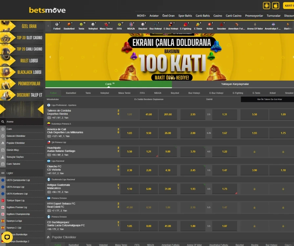Open Promosyonlar in top menu

tap(254, 16)
